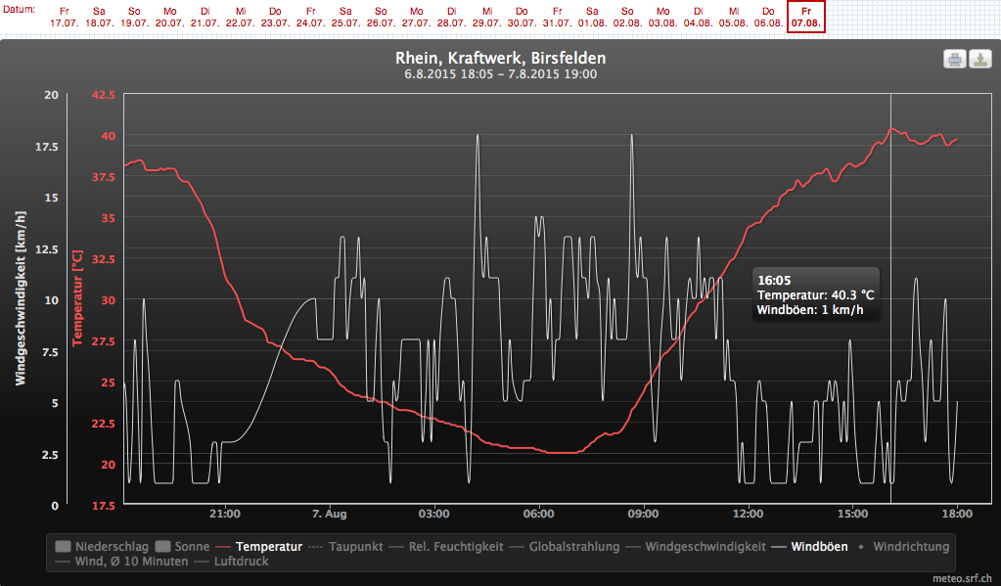Select date Fr 24.07.

[310, 17]
